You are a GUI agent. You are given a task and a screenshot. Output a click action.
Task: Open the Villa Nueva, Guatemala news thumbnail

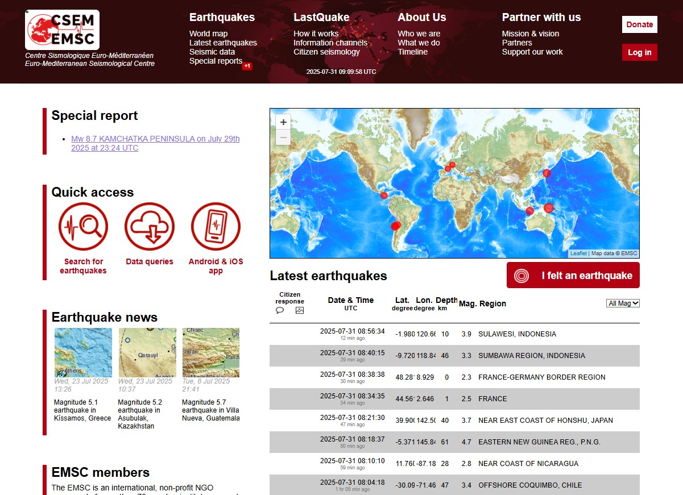point(211,352)
